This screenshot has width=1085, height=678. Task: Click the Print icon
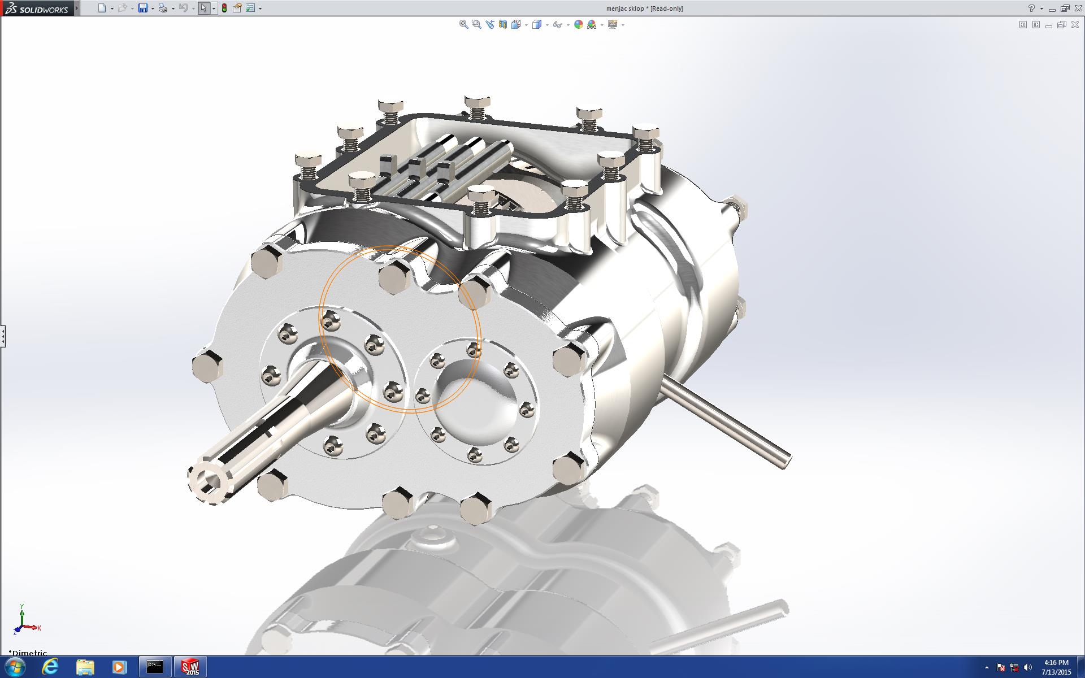click(163, 8)
